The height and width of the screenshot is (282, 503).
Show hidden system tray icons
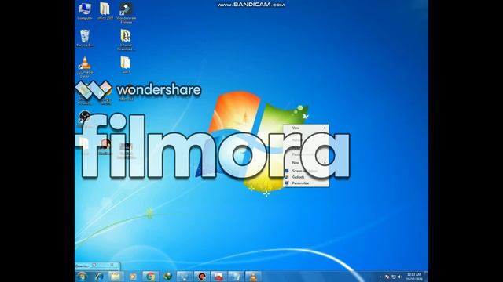[380, 277]
